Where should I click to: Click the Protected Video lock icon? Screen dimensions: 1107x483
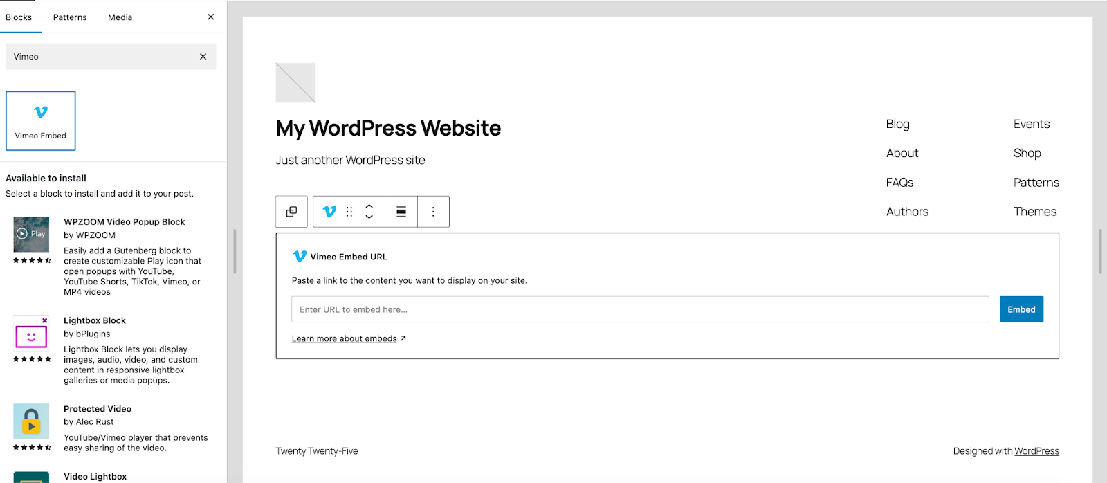tap(31, 421)
